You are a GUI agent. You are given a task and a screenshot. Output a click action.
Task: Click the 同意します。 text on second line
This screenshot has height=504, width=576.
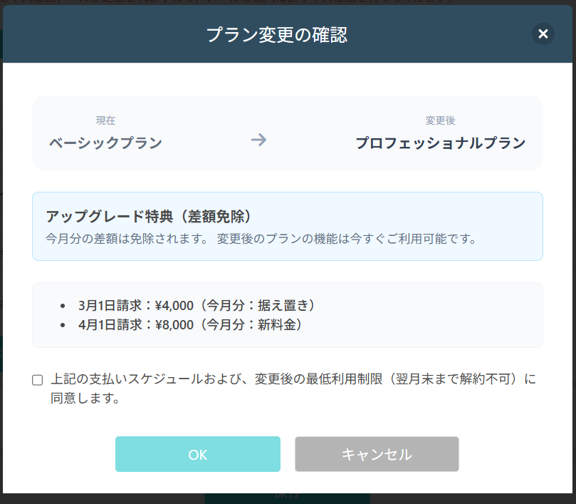pyautogui.click(x=84, y=398)
